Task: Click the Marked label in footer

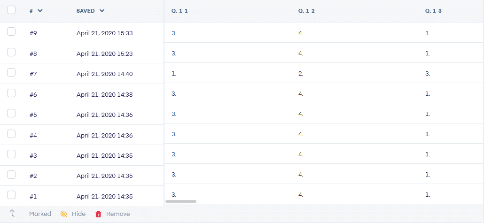Action: tap(40, 214)
